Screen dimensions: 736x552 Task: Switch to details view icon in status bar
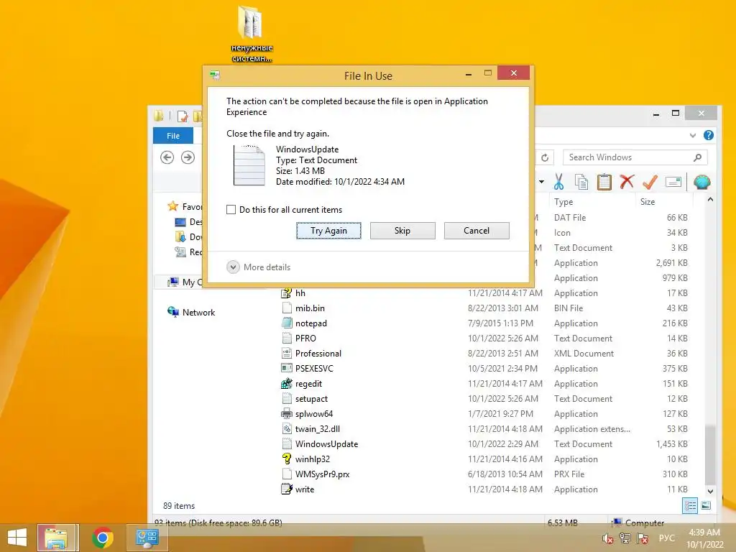pos(689,505)
